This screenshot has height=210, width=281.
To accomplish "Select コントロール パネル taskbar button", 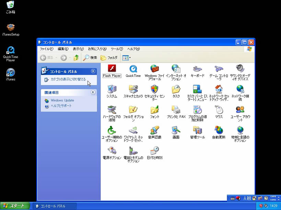I will coord(55,206).
